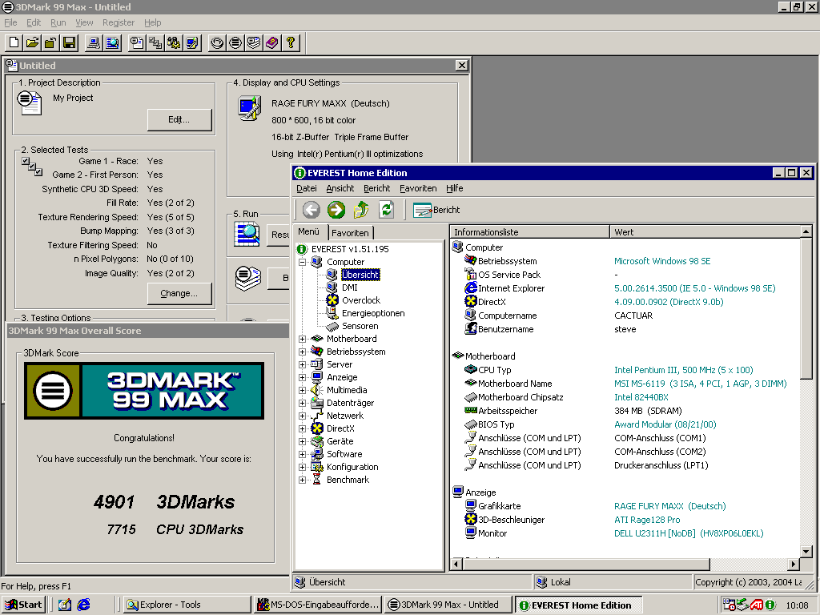Click the Project Description document icon
The width and height of the screenshot is (820, 615).
[29, 102]
